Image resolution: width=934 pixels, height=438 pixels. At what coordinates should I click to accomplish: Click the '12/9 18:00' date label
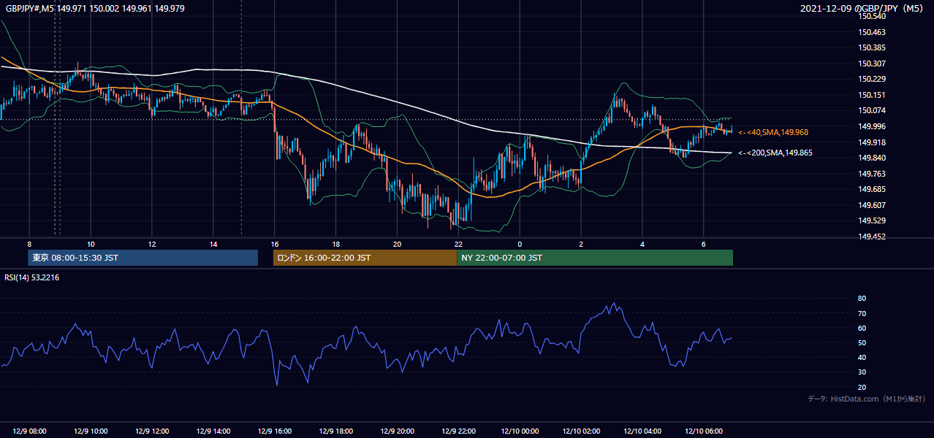[x=335, y=431]
